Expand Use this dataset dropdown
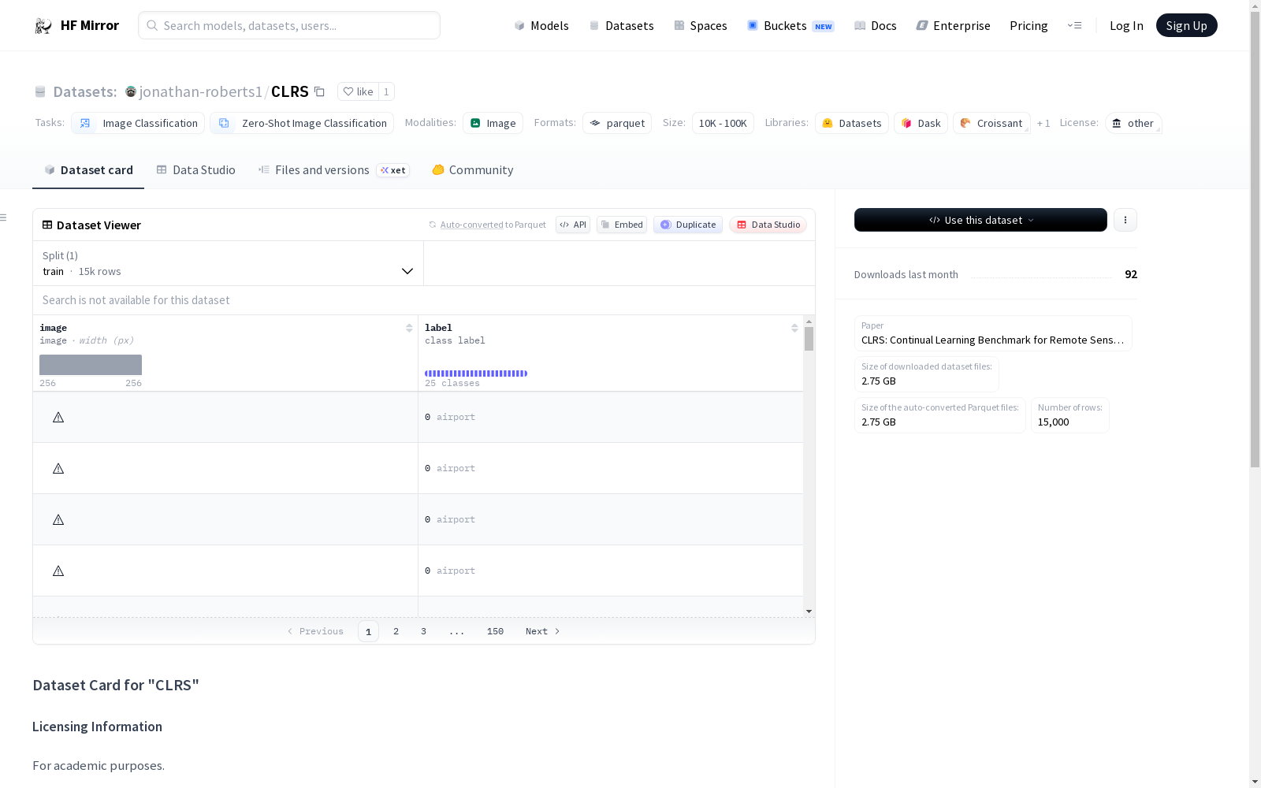1261x788 pixels. [980, 220]
